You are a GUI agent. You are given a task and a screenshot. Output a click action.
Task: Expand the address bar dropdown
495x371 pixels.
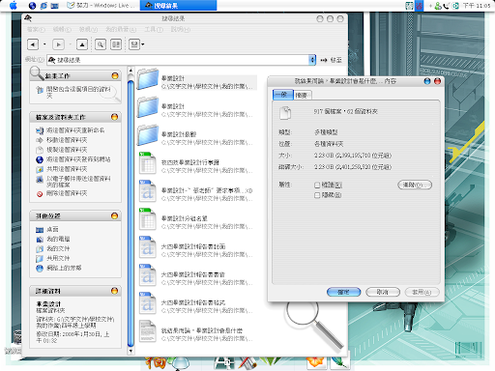(312, 60)
